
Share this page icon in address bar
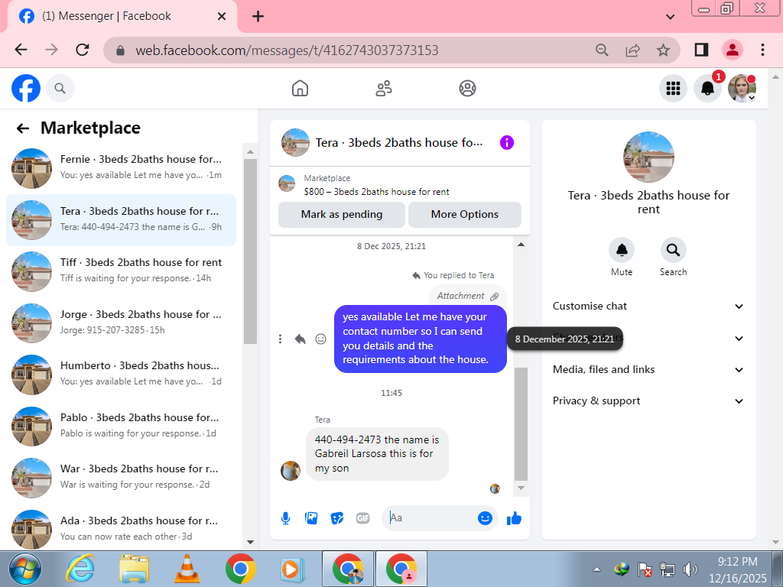point(632,50)
